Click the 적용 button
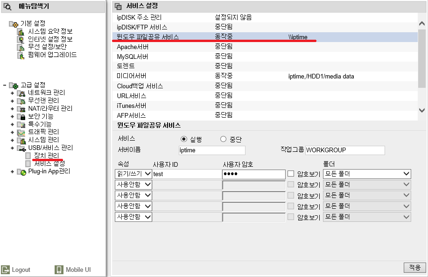The width and height of the screenshot is (428, 277). tap(414, 268)
